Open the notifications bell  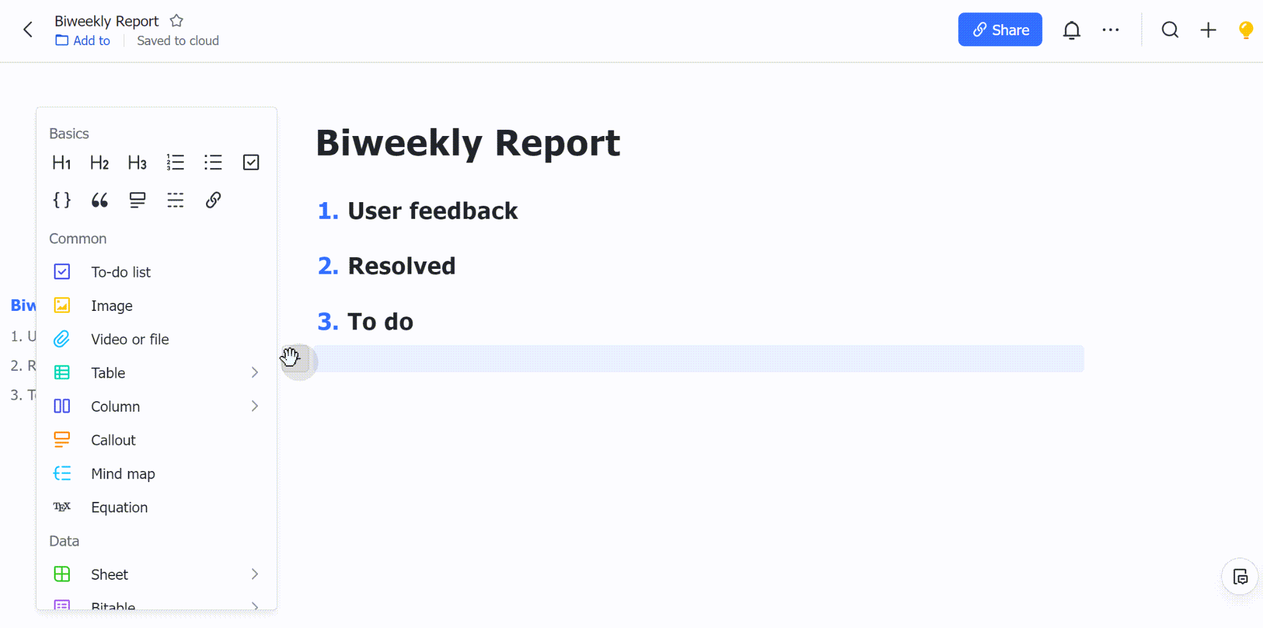click(x=1071, y=30)
